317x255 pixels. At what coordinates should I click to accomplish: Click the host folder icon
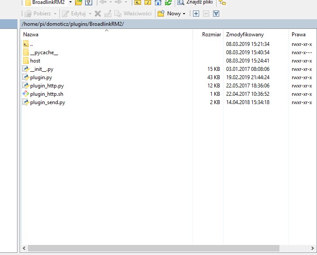(x=26, y=60)
